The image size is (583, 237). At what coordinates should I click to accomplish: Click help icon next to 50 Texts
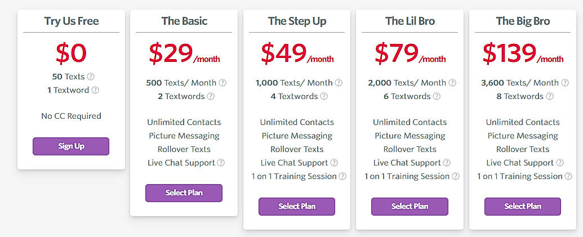(91, 77)
